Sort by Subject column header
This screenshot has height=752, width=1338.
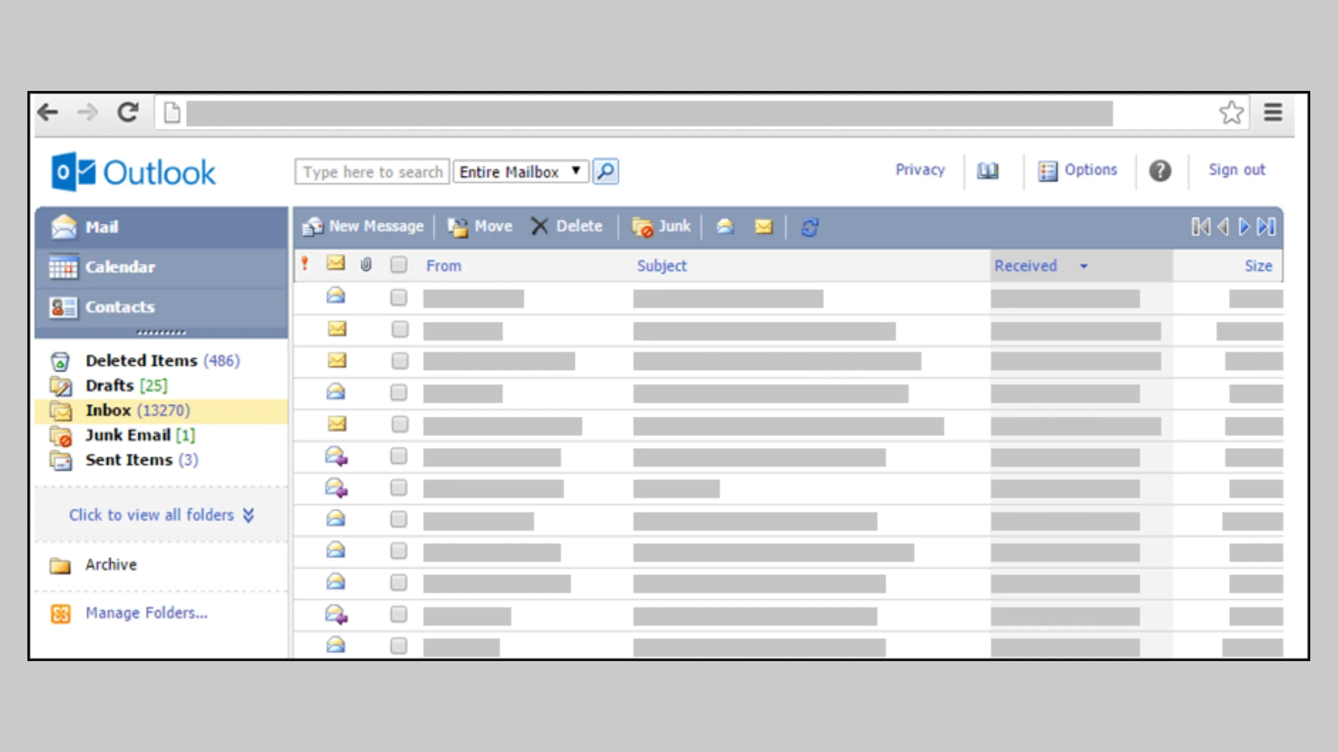(662, 266)
